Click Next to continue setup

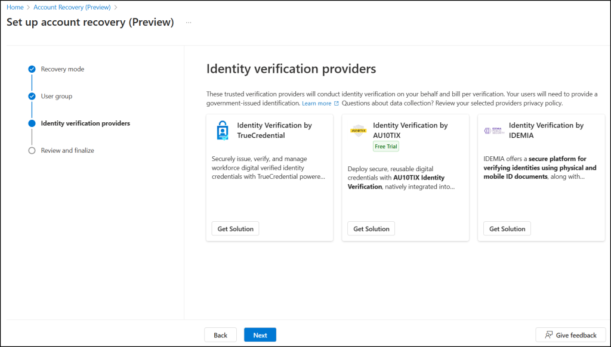260,334
